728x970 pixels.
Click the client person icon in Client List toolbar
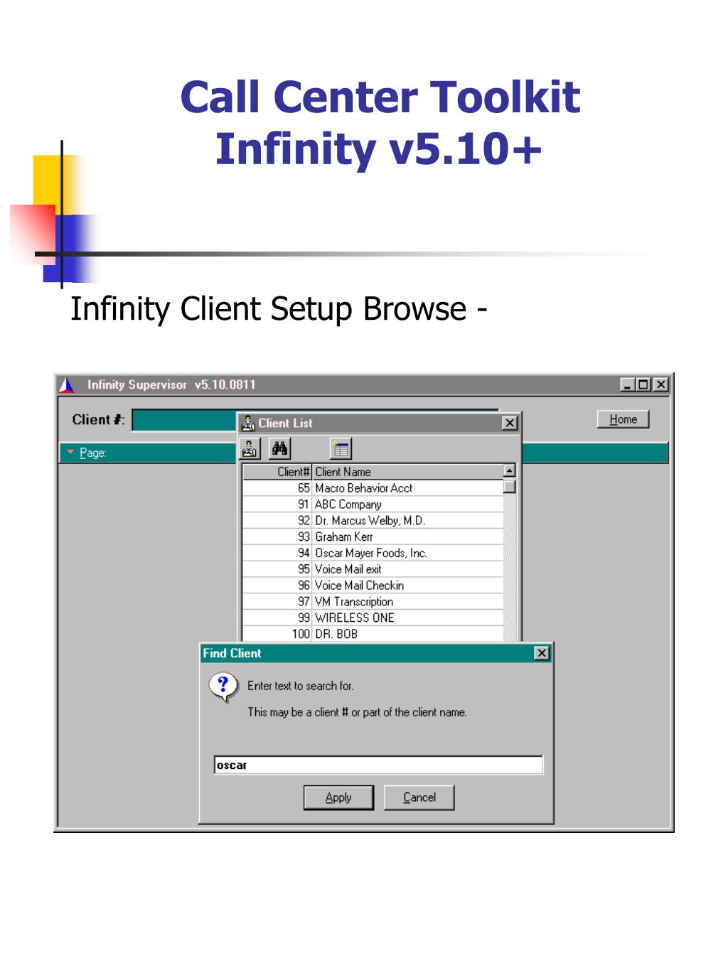[x=250, y=448]
